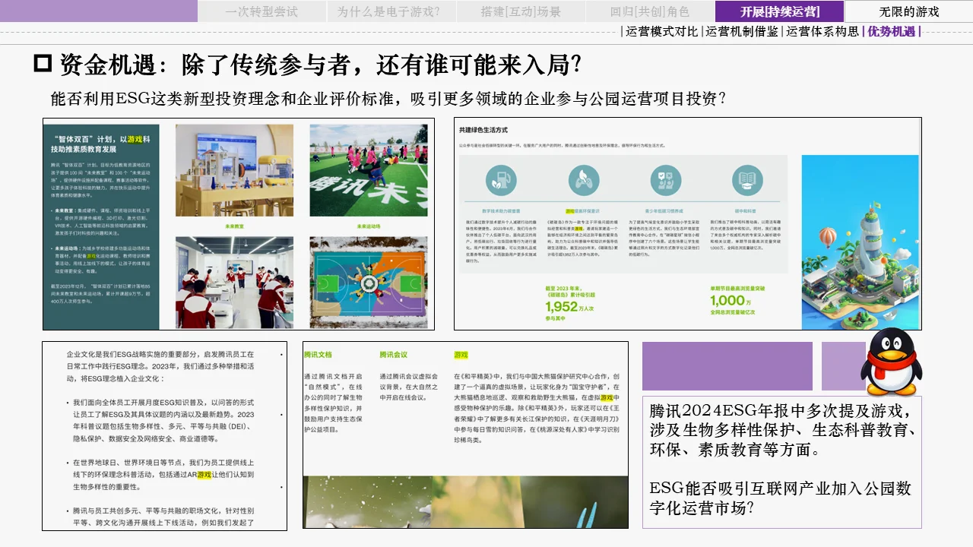The width and height of the screenshot is (973, 547).
Task: Click the large purple rectangle block
Action: (727, 366)
